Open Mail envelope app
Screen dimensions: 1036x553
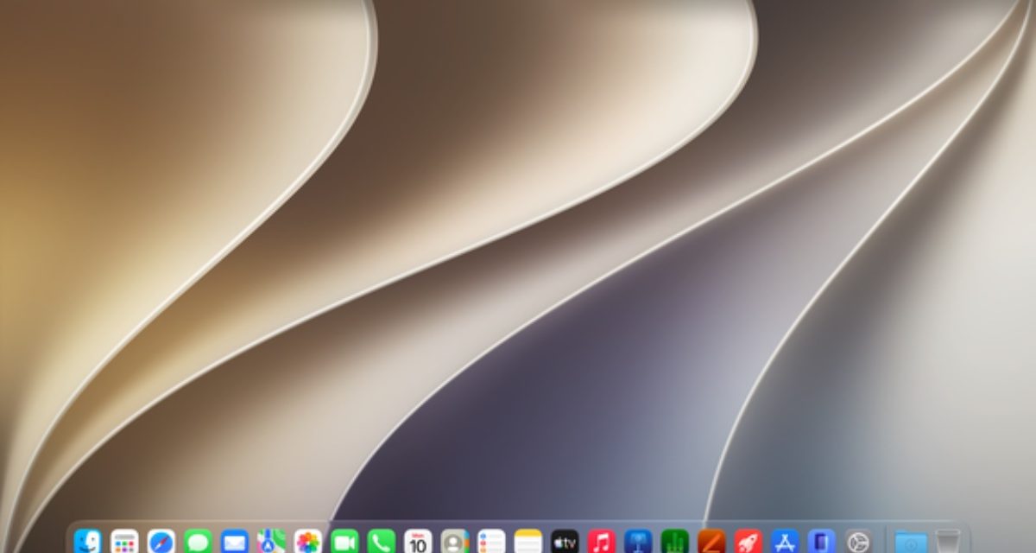[x=234, y=542]
